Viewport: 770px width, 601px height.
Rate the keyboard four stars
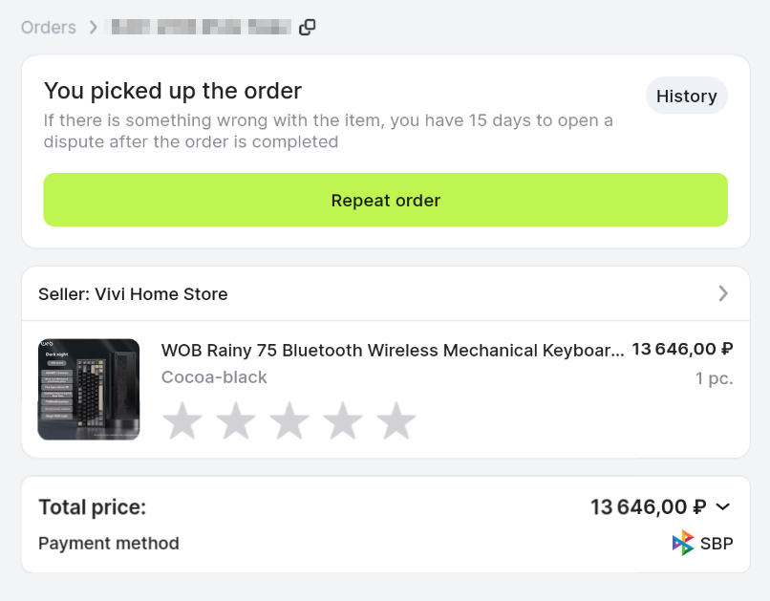coord(343,421)
